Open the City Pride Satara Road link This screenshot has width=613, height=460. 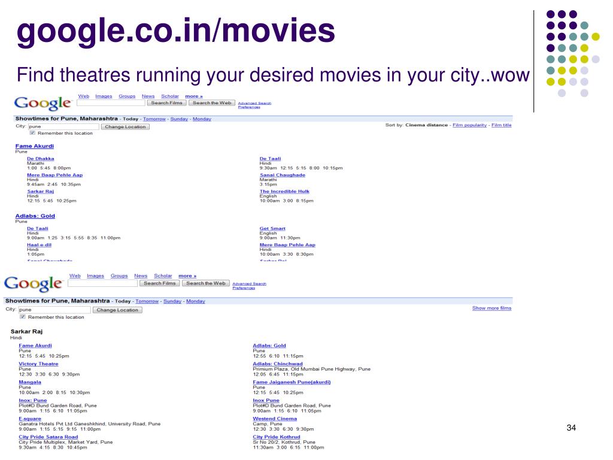[x=48, y=437]
